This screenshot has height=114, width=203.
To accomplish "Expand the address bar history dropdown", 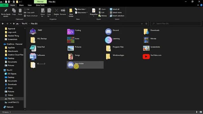I will point(142,24).
